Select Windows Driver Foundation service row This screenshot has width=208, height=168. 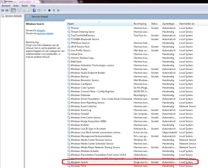132,99
